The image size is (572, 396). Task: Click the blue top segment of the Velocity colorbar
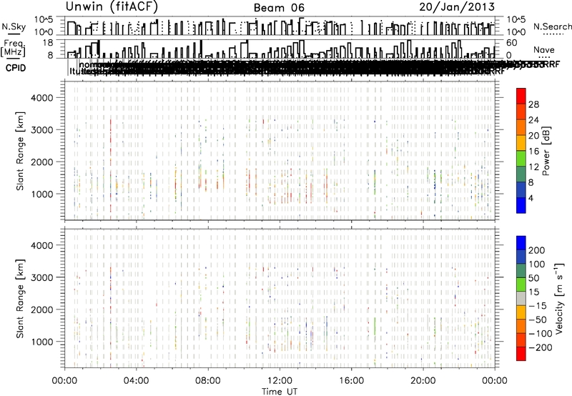[521, 243]
